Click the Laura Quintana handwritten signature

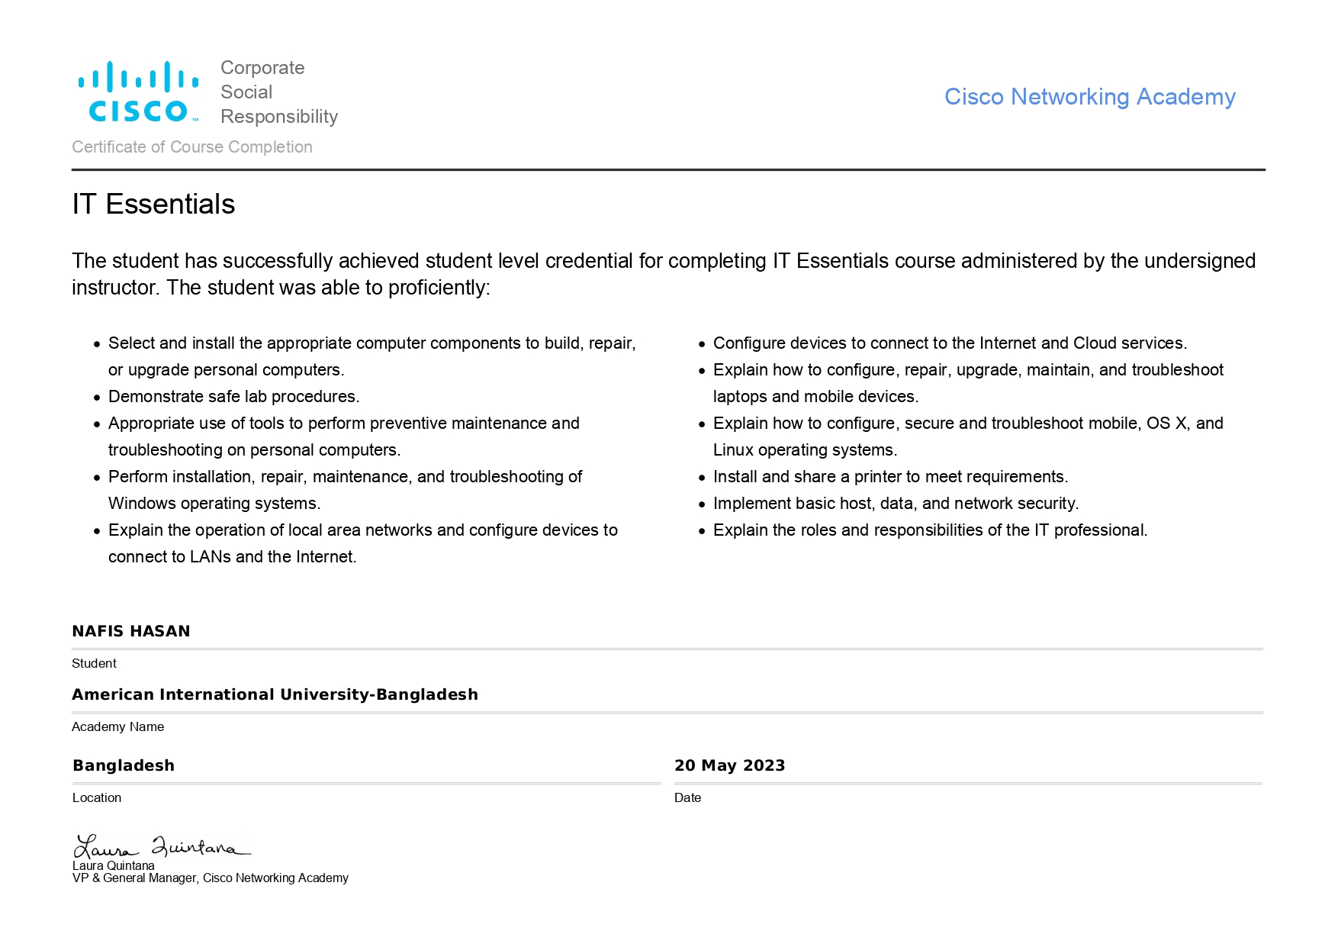coord(162,846)
